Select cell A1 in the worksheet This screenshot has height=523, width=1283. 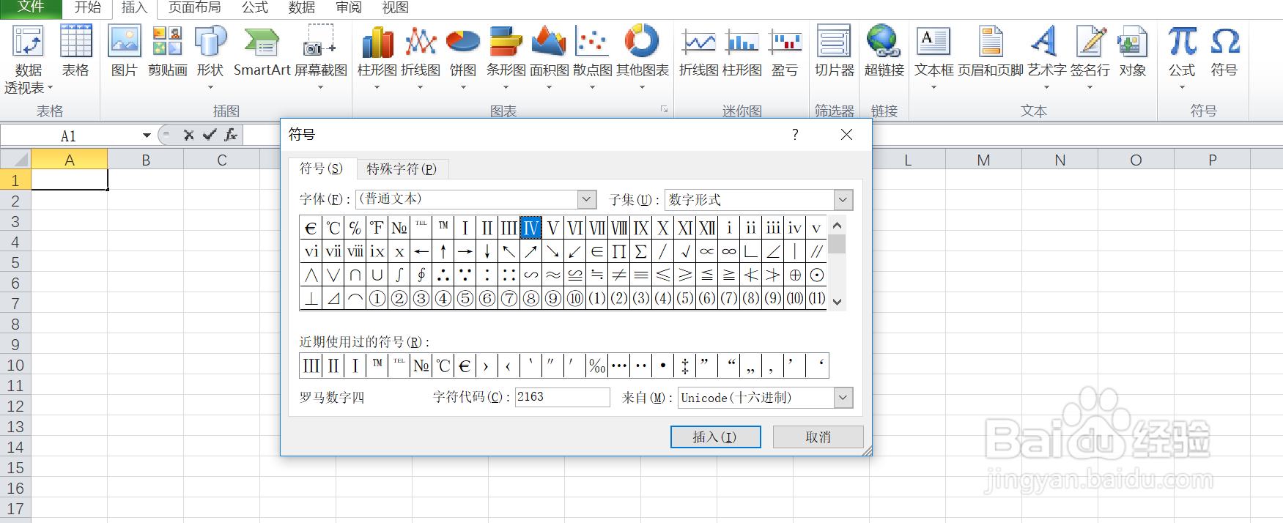70,180
